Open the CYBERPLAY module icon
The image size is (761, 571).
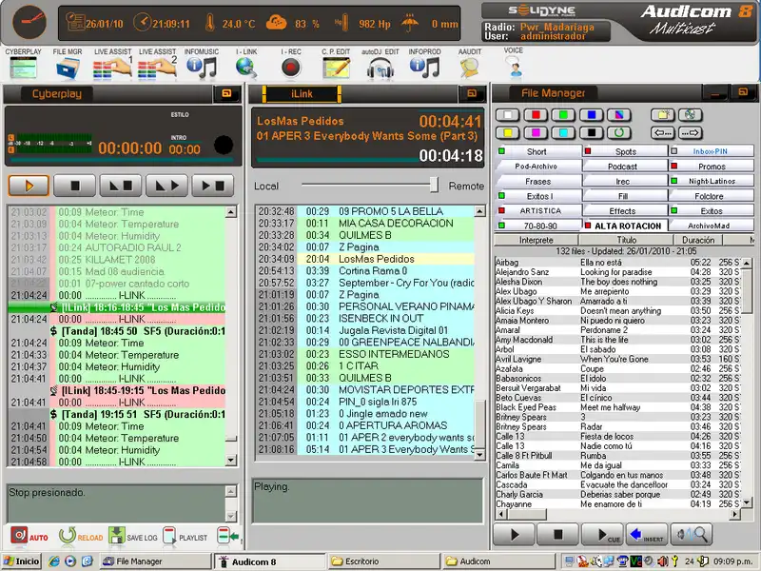tap(23, 68)
